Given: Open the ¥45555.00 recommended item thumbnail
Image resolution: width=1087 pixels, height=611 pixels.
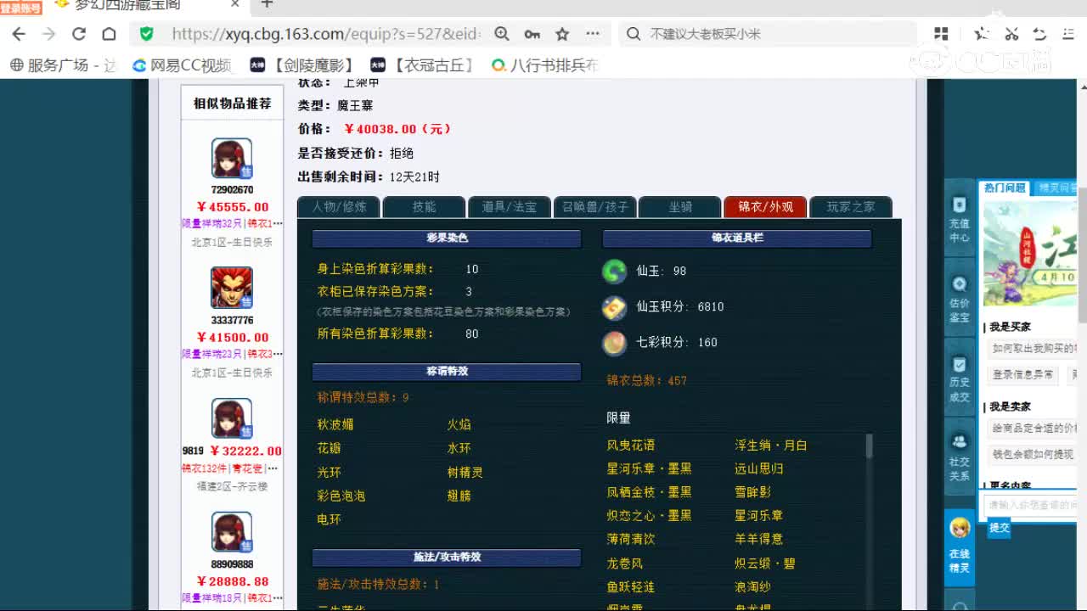Looking at the screenshot, I should [230, 160].
